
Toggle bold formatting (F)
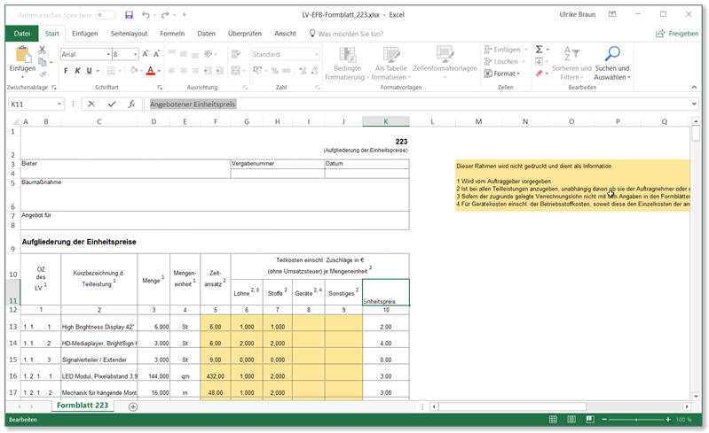tap(66, 71)
